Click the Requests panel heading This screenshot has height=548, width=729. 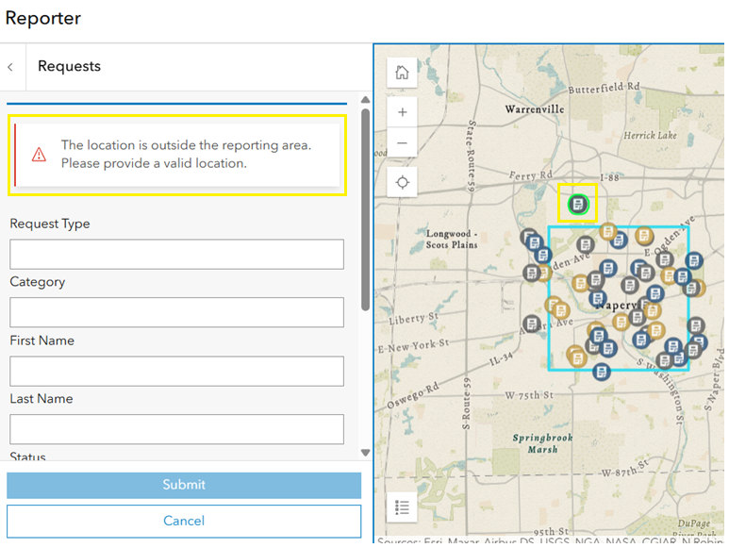[x=69, y=66]
